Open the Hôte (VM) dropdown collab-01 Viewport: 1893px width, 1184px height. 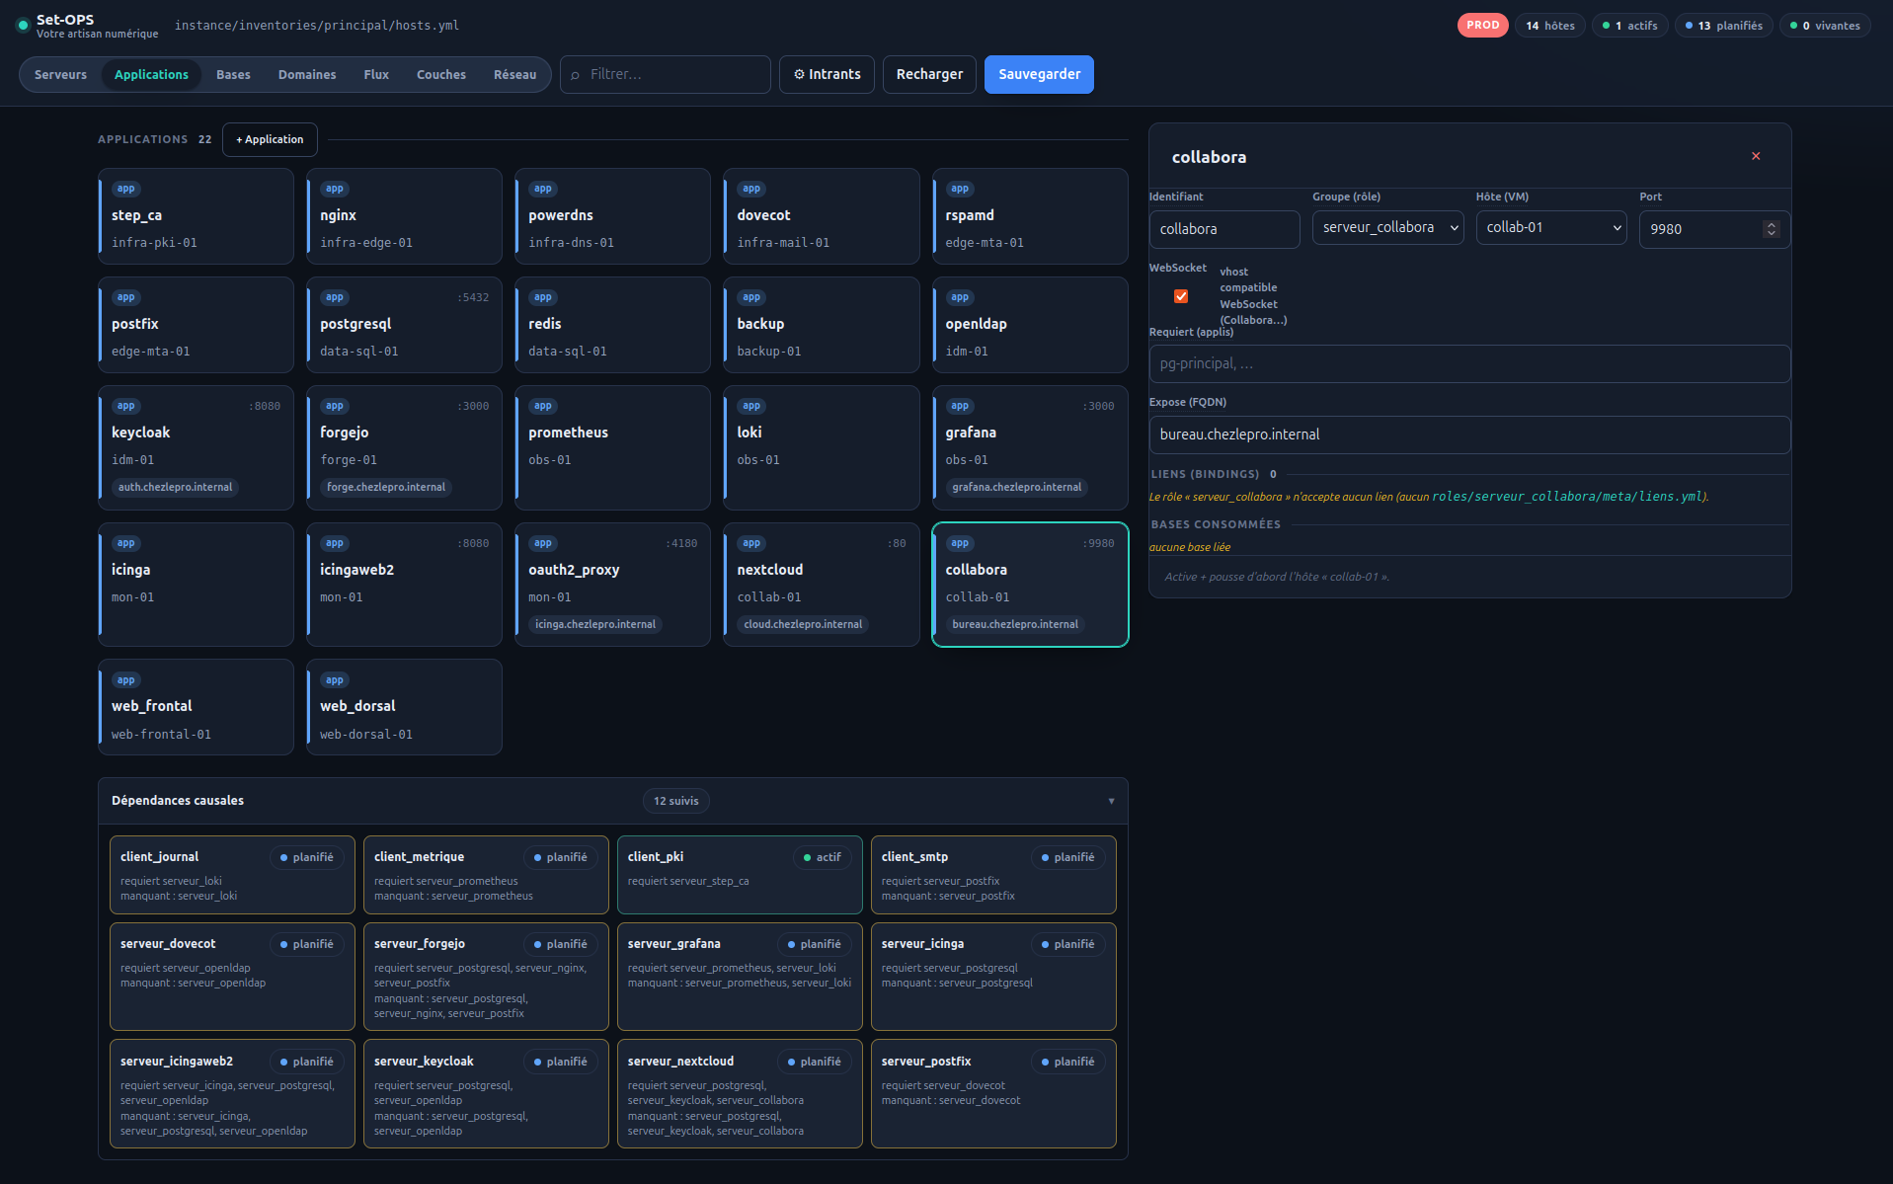(x=1550, y=227)
